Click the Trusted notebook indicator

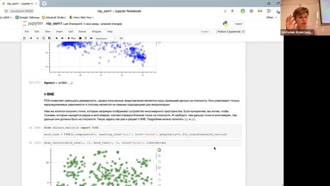tap(205, 32)
